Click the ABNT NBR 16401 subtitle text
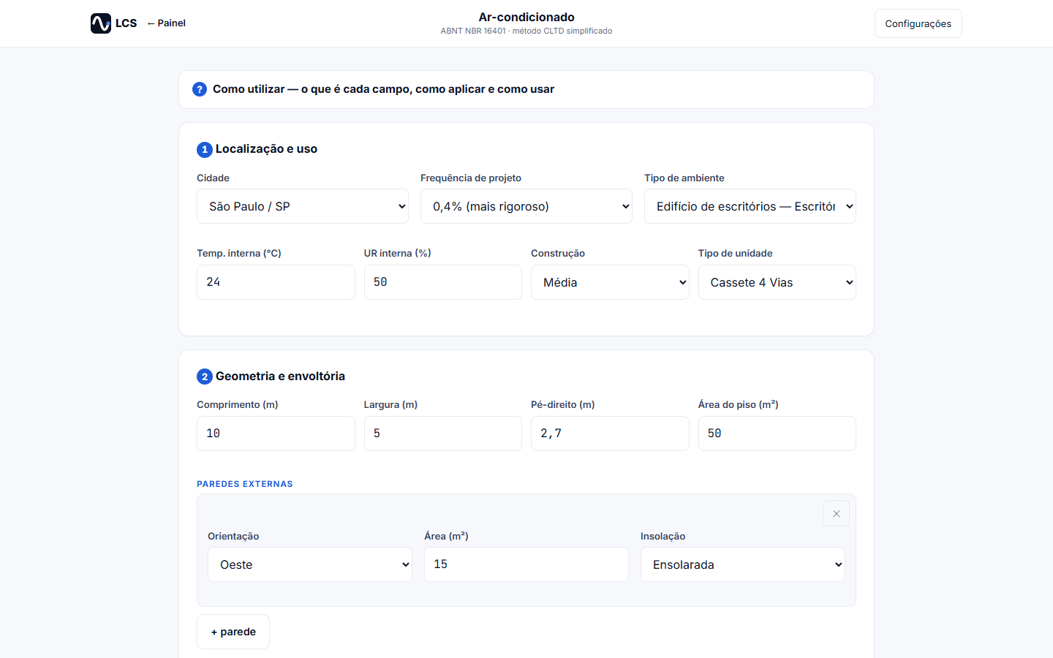 (526, 31)
